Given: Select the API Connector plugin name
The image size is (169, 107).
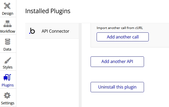Looking at the screenshot, I should pyautogui.click(x=55, y=31).
